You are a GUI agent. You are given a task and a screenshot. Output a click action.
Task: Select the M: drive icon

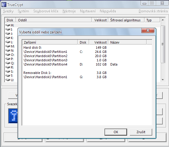(x=8, y=46)
